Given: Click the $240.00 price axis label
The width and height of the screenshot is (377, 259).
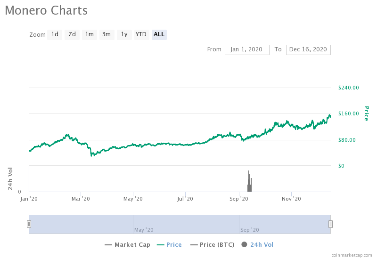Looking at the screenshot, I should (x=348, y=88).
